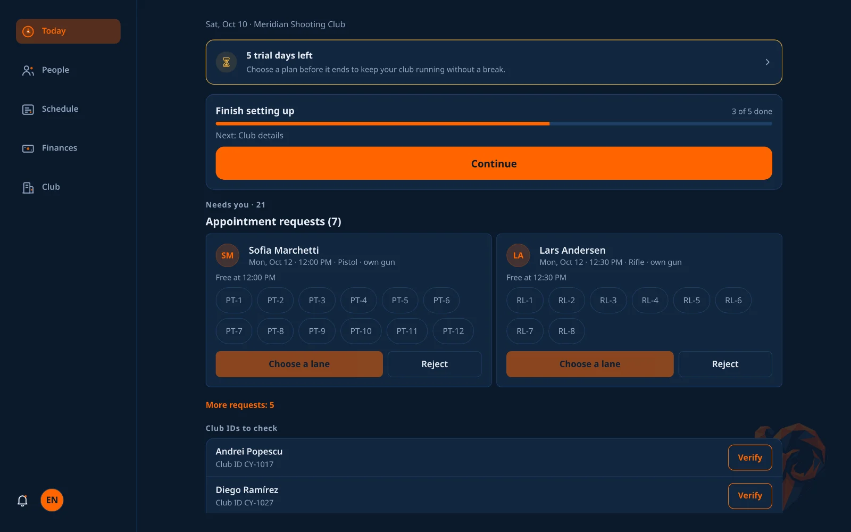Reject Lars Andersen's appointment request
851x532 pixels.
(725, 364)
